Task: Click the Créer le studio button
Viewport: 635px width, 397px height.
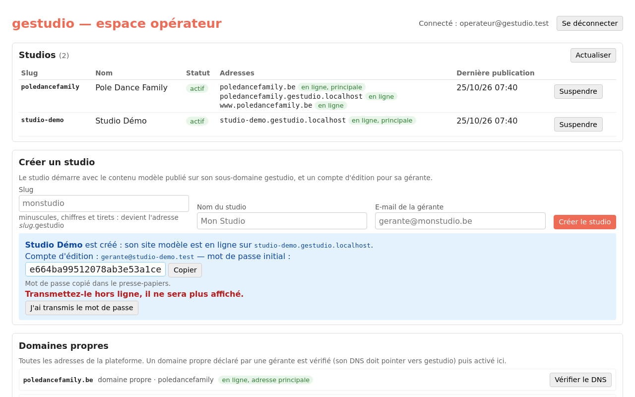Action: (x=584, y=222)
